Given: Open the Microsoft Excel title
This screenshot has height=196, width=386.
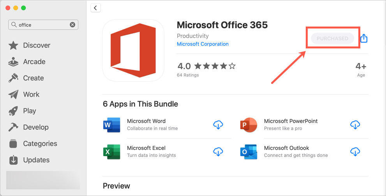Looking at the screenshot, I should (146, 148).
